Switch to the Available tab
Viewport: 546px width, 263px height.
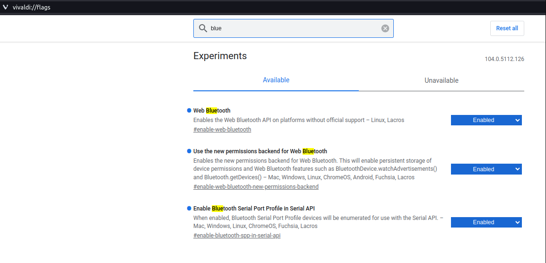276,80
